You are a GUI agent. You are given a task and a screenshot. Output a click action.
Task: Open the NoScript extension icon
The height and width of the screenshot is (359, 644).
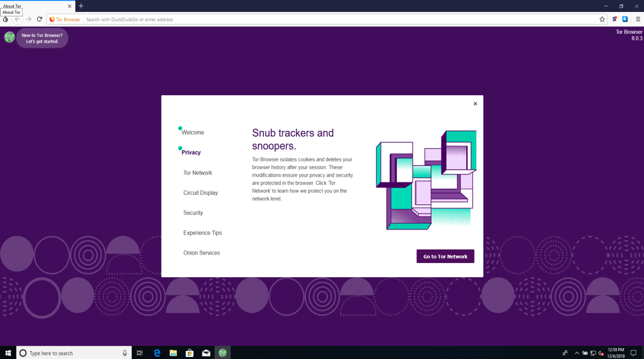(x=614, y=19)
